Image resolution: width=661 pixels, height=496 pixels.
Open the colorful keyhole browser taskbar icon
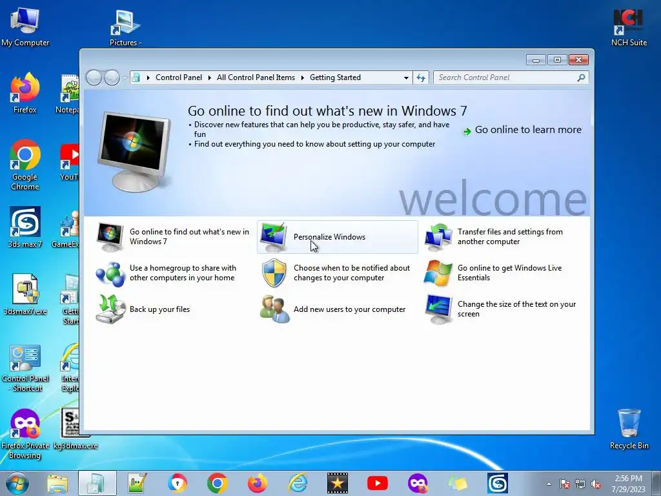tap(177, 483)
